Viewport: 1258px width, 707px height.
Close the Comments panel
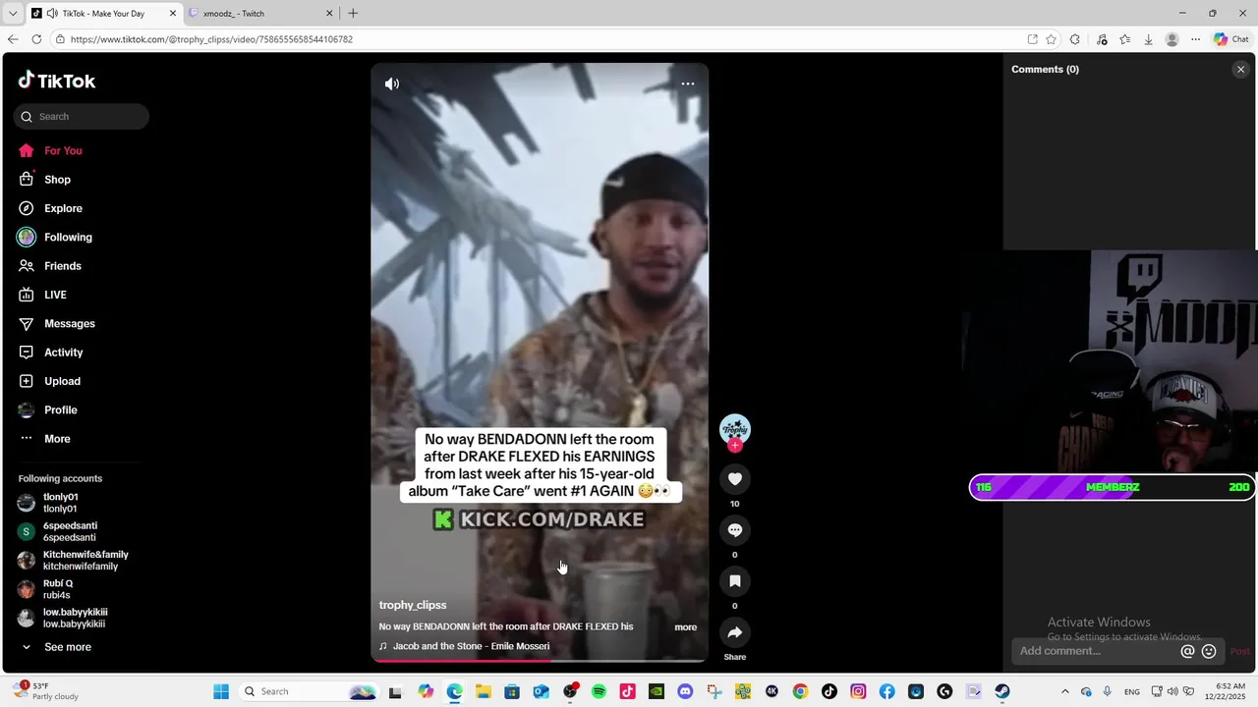pos(1240,70)
